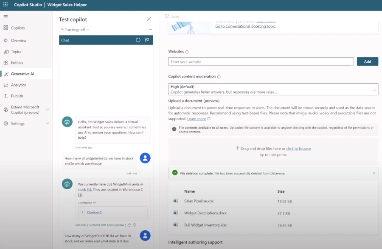Click the Settings gear icon
Screen dimensions: 382x249
[x=6, y=124]
